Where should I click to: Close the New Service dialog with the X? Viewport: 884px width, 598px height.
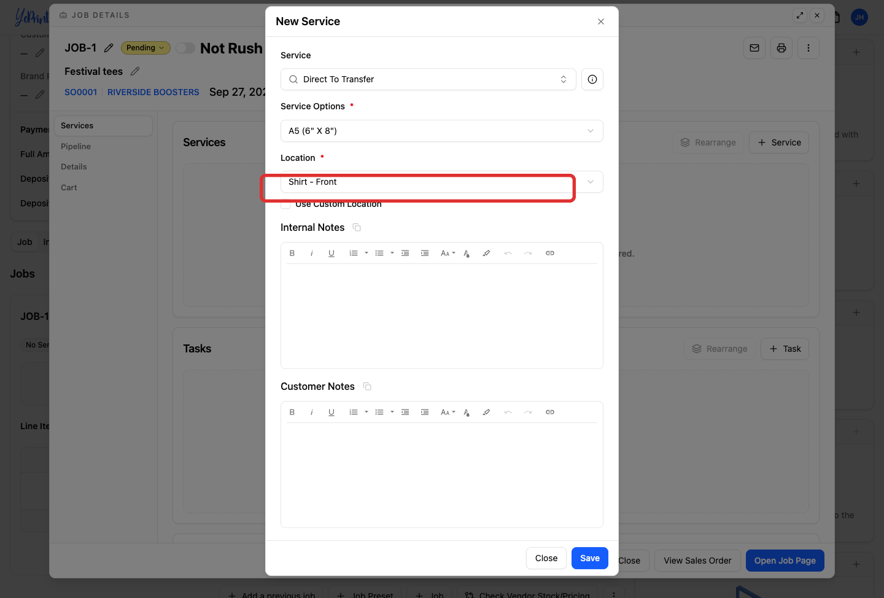point(601,21)
